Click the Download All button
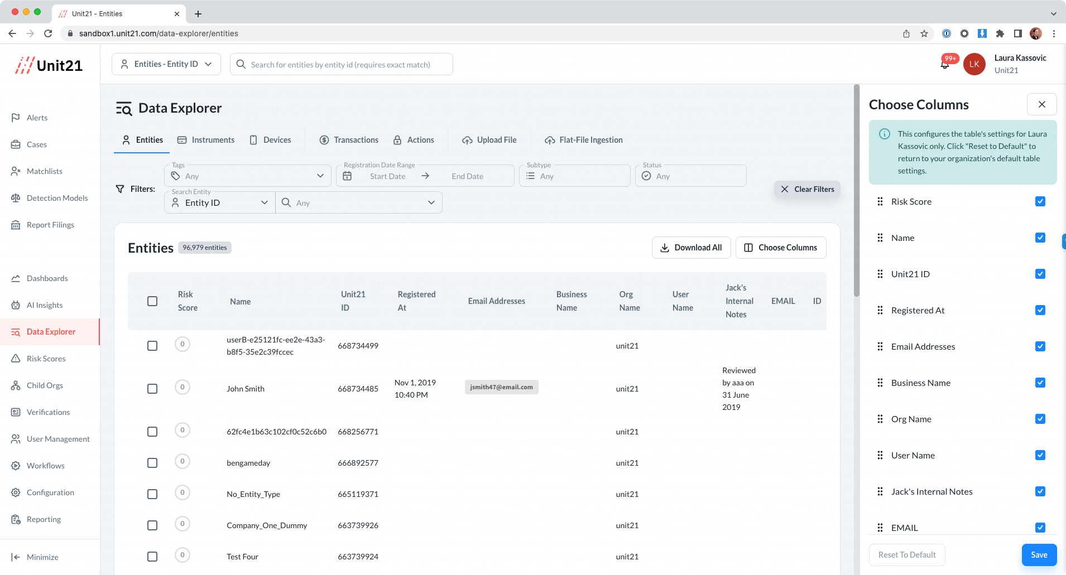The image size is (1066, 575). click(691, 248)
